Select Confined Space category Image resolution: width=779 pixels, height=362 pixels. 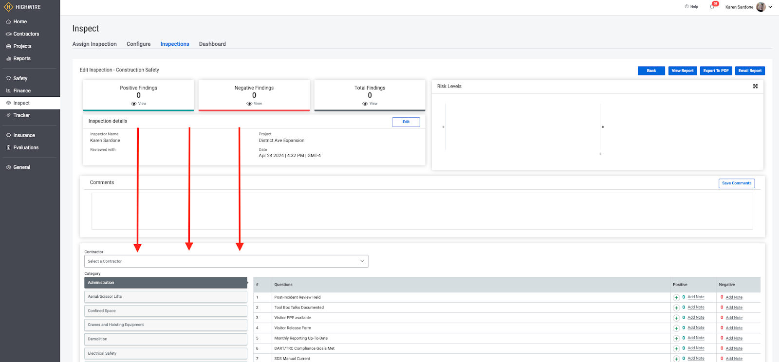pos(166,310)
